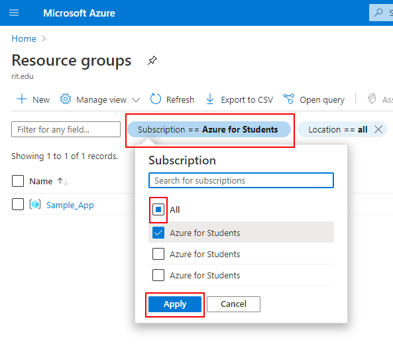Click the Microsoft Azure title
Screen dimensions: 393x348
coord(79,13)
